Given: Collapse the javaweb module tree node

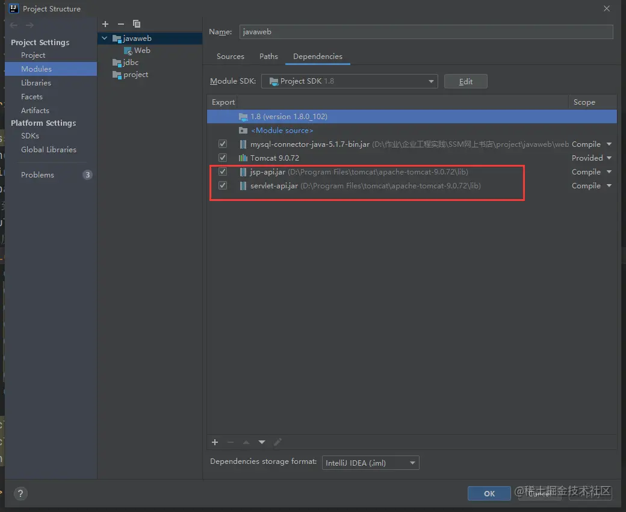Looking at the screenshot, I should [x=105, y=39].
